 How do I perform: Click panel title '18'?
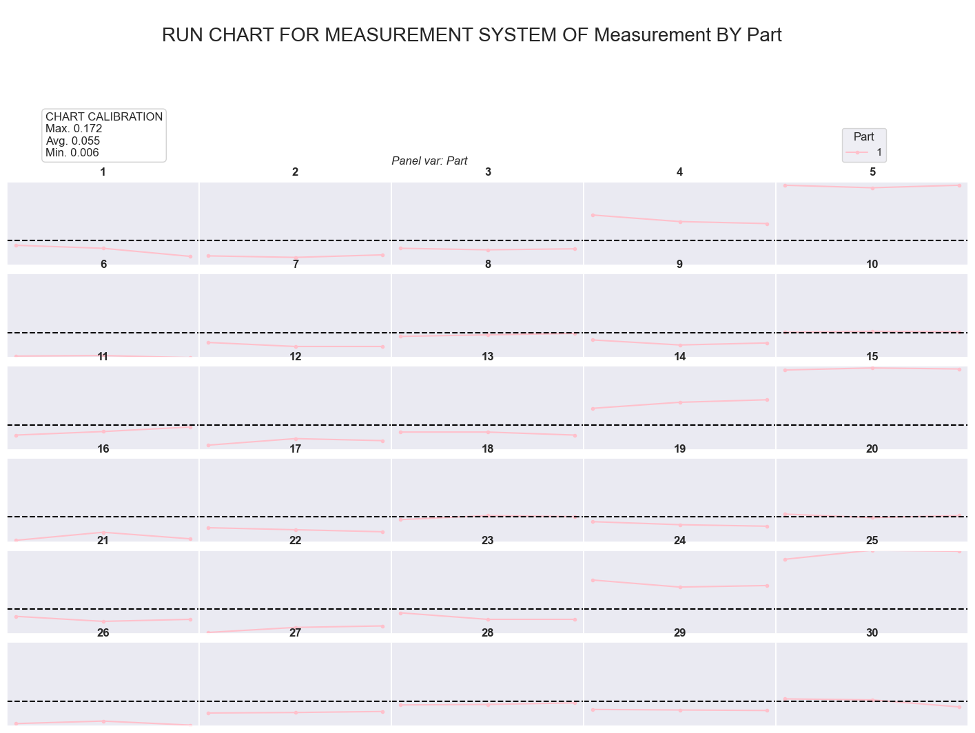(488, 449)
